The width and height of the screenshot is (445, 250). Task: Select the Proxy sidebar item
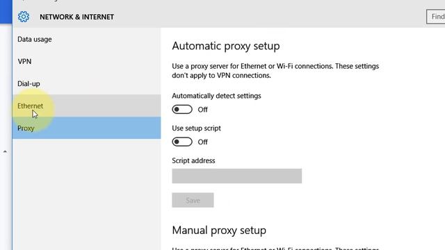pos(86,128)
